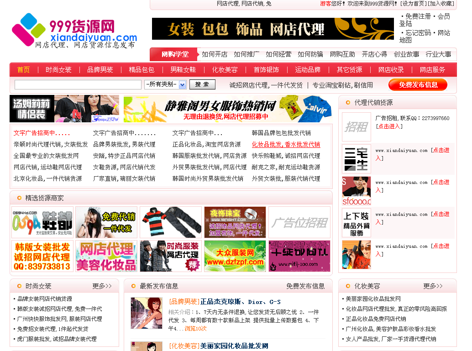This screenshot has width=472, height=351.
Task: Open the 静雅阁男女服饰热销网 banner
Action: click(228, 109)
